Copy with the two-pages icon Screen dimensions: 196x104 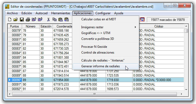coord(54,20)
